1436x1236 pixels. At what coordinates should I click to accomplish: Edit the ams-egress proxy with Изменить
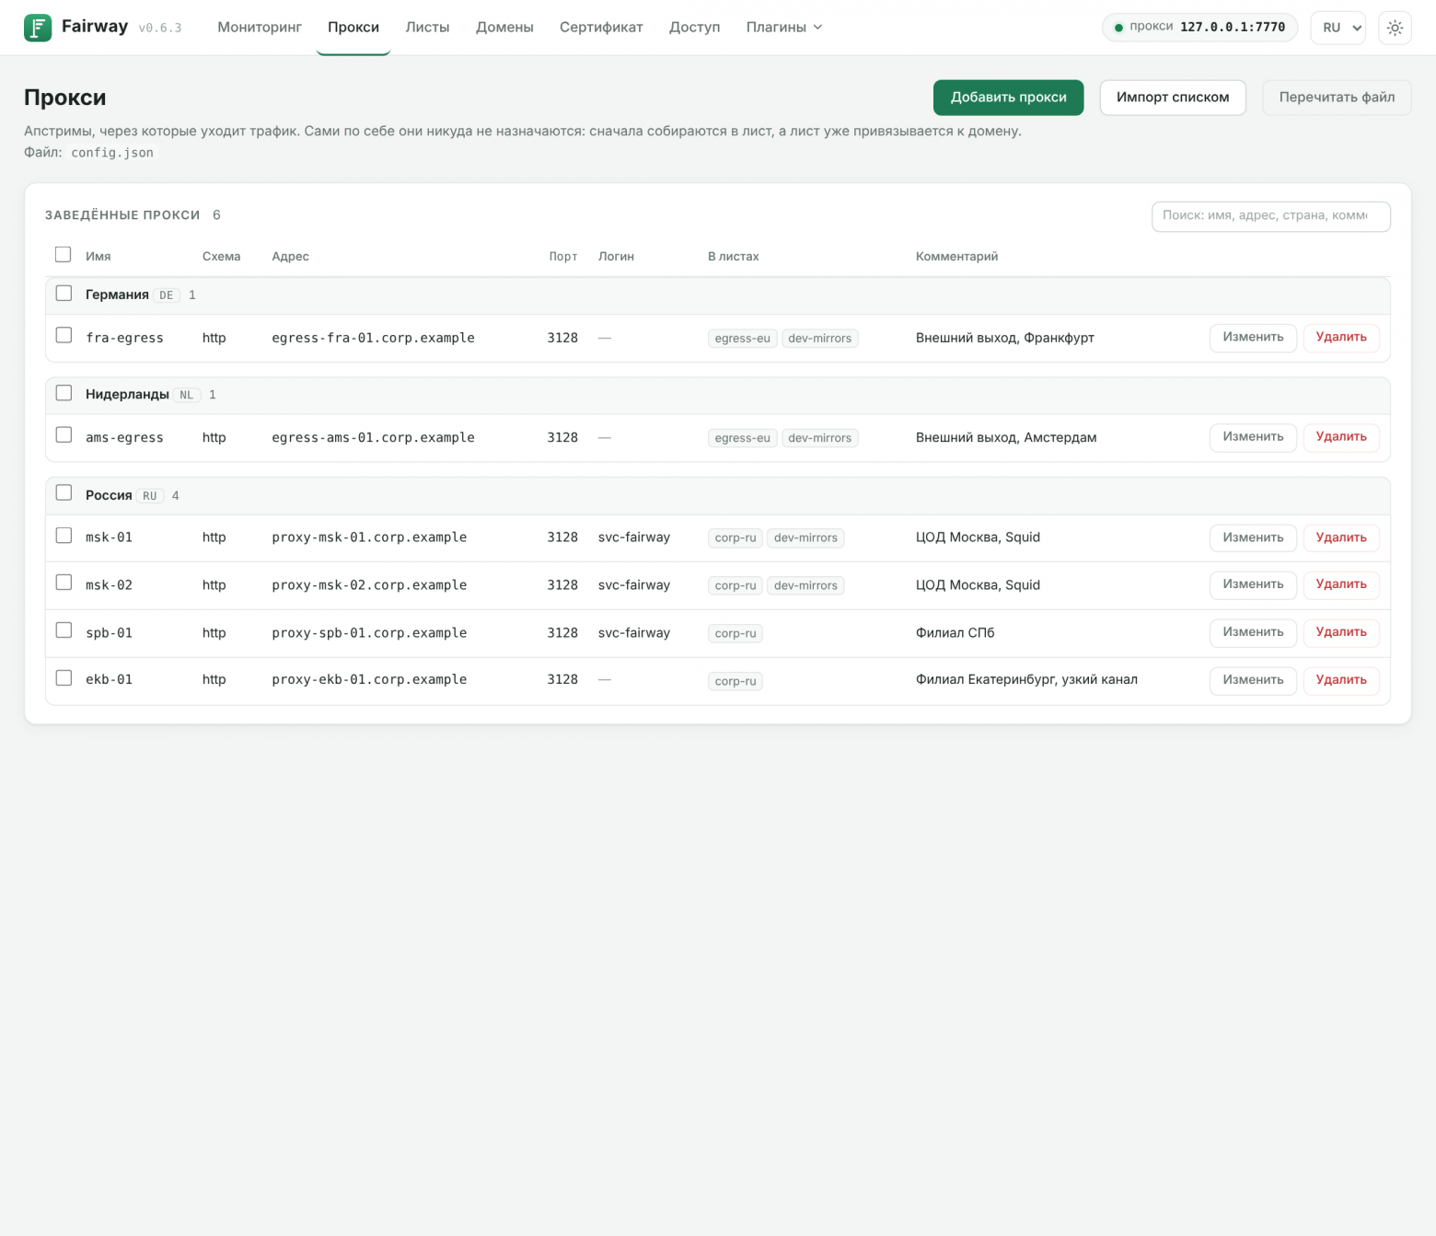[1253, 437]
